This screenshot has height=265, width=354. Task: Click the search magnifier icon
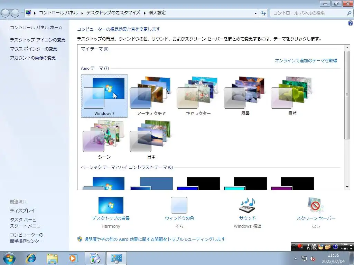pyautogui.click(x=349, y=13)
